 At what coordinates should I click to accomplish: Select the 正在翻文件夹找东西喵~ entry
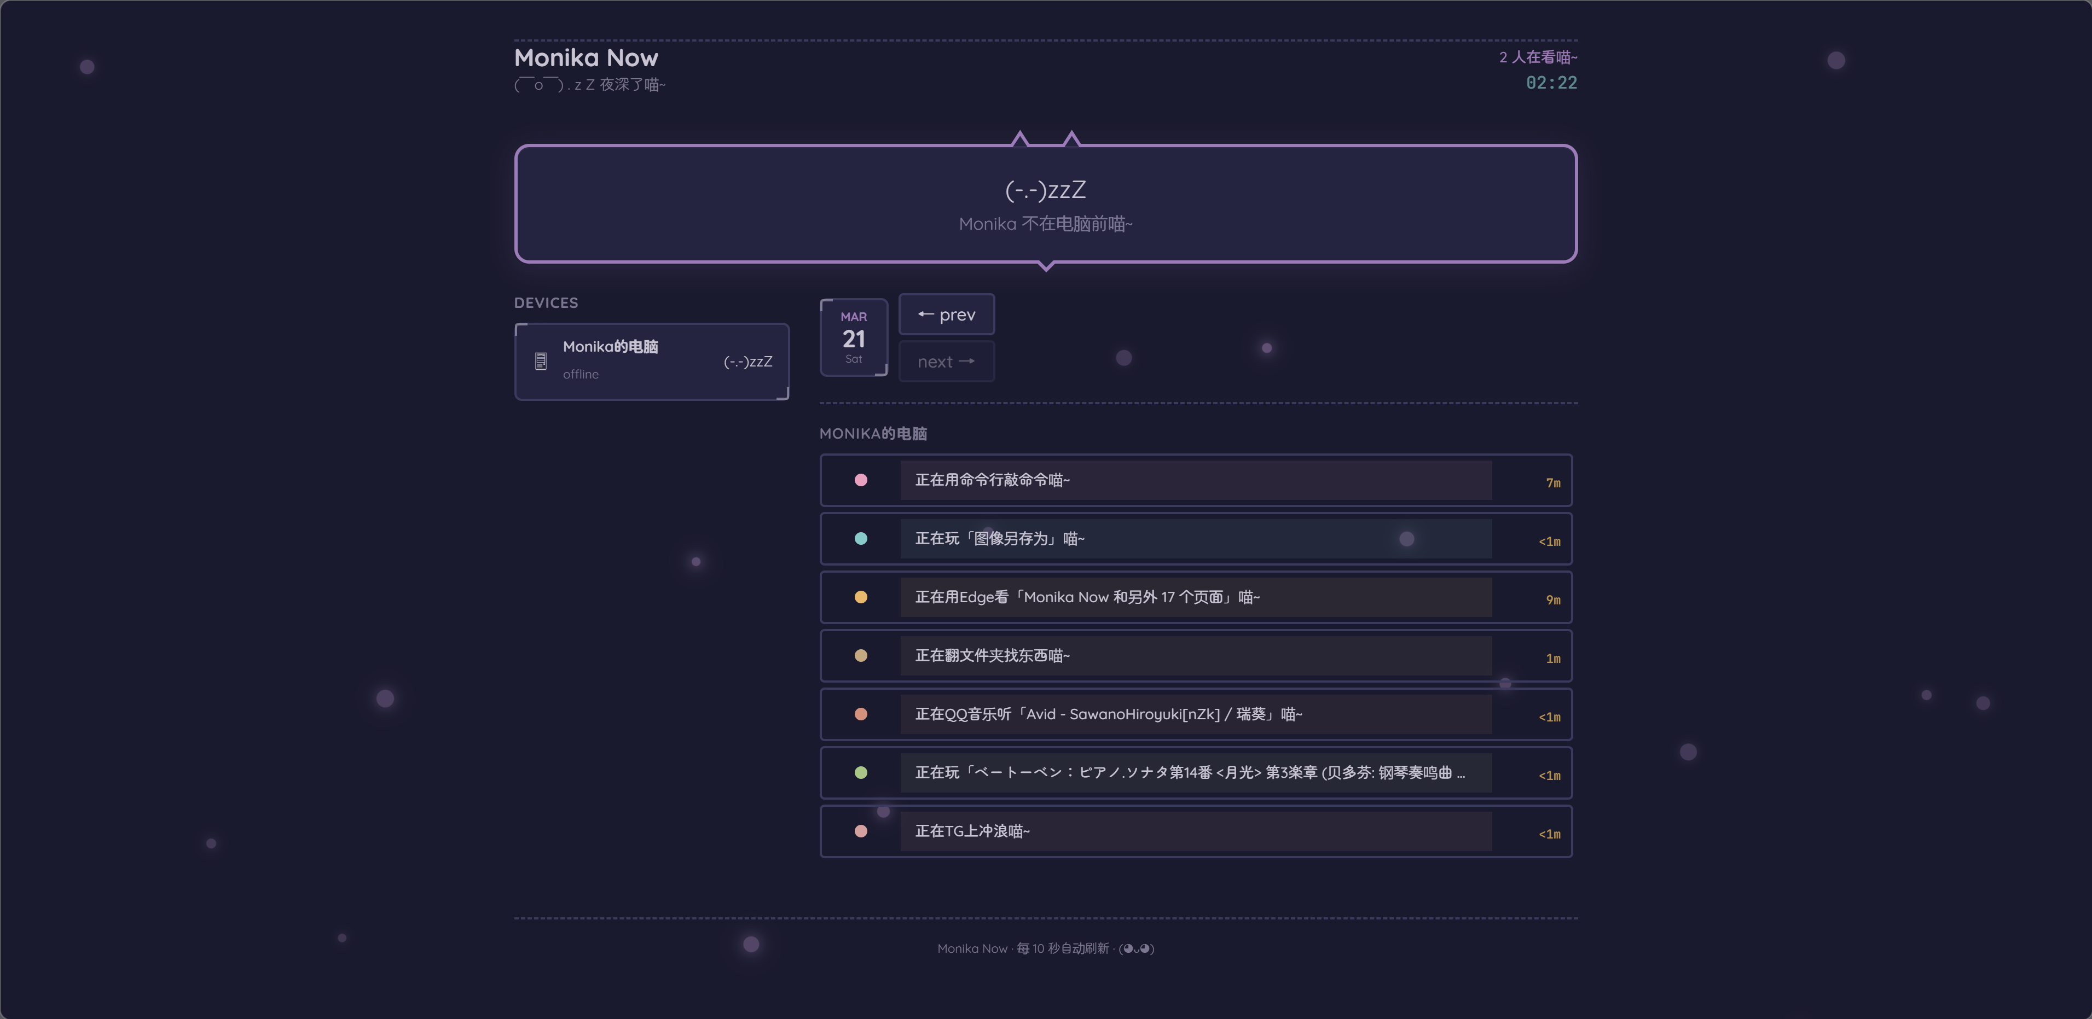1196,655
